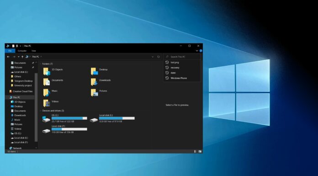Open the Computer ribbon tab
This screenshot has height=176, width=318.
click(x=22, y=51)
